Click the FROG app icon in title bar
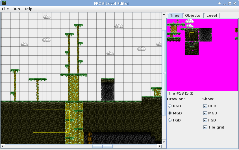Image resolution: width=239 pixels, height=150 pixels. point(4,3)
